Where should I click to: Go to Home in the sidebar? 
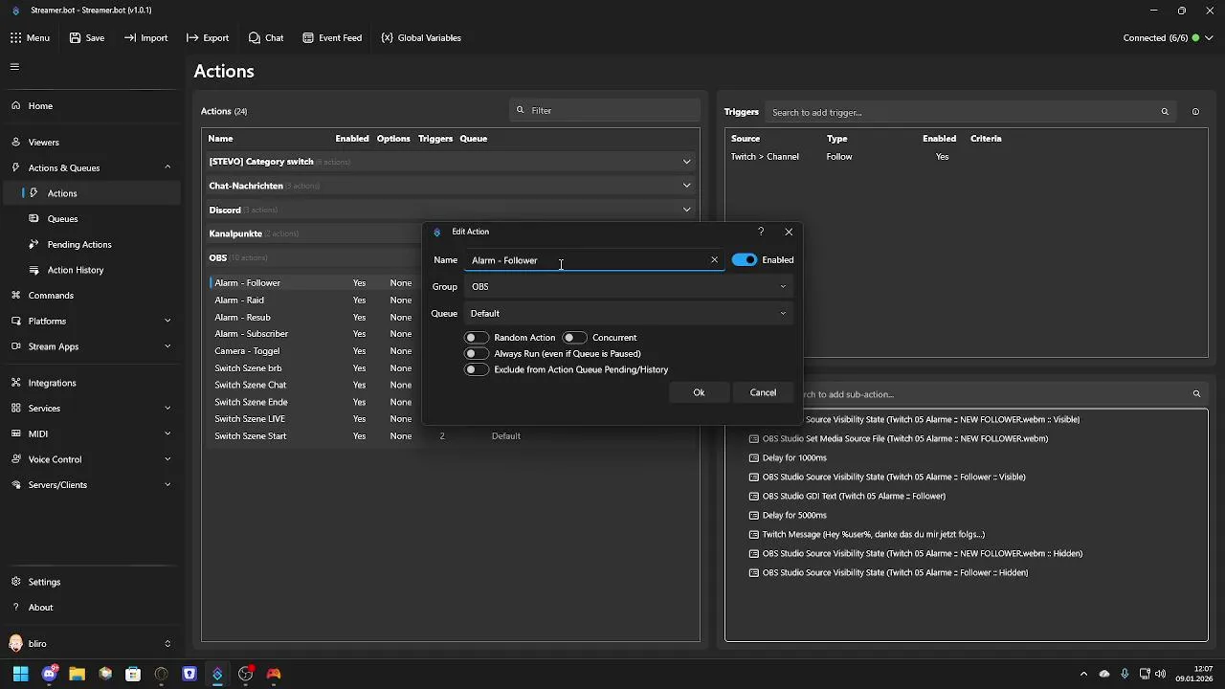point(90,106)
